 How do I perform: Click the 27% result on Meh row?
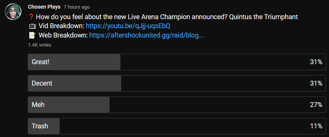(316, 105)
